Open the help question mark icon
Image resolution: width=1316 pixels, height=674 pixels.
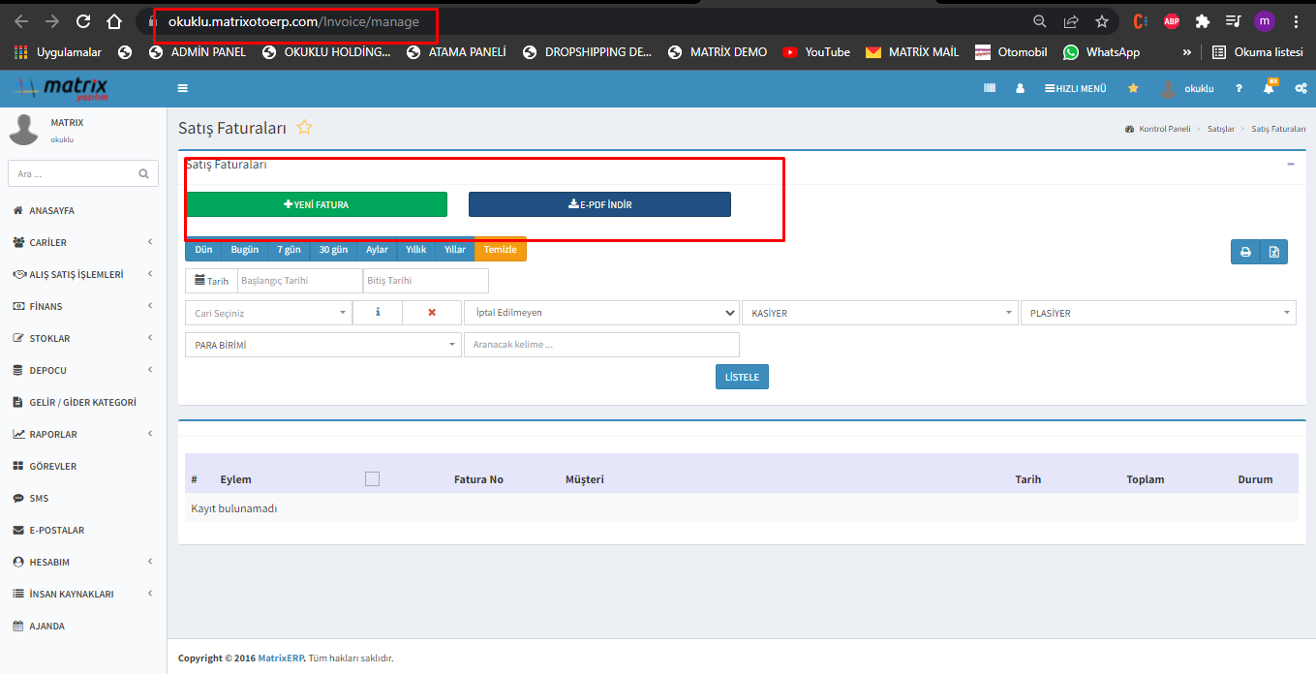pos(1239,88)
